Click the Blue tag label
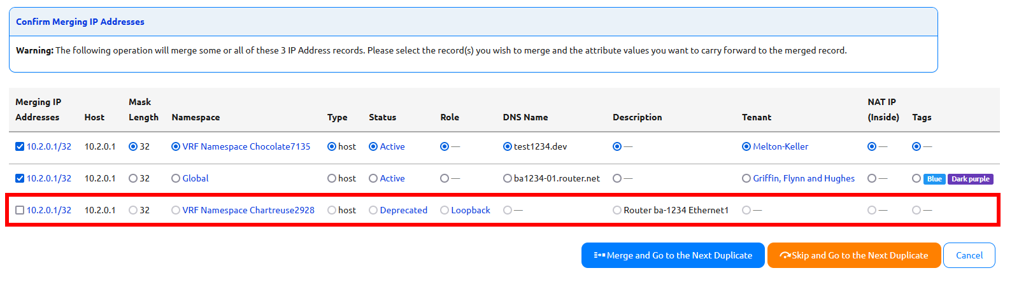The image size is (1012, 282). pyautogui.click(x=934, y=179)
